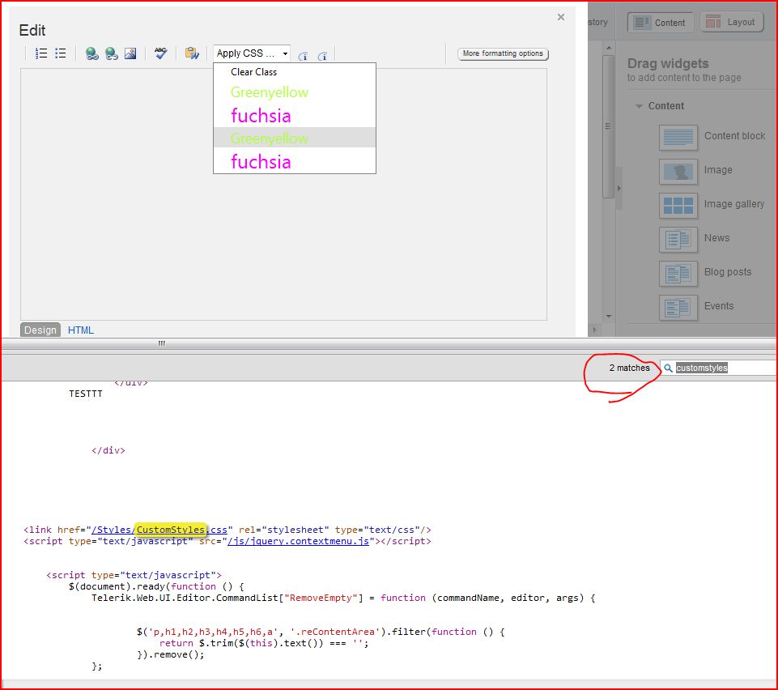Run the ABC spell checker
Viewport: 778px width, 690px height.
[161, 53]
